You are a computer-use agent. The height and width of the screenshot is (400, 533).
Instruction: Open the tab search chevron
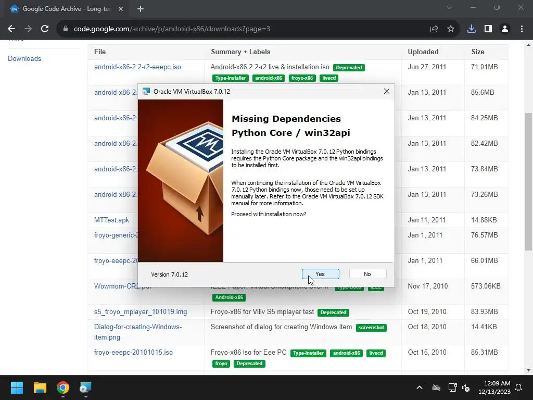point(449,7)
